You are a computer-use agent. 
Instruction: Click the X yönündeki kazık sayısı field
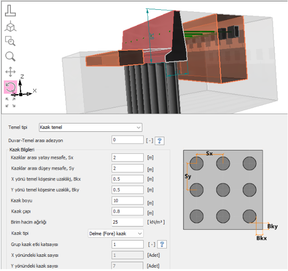[128, 255]
